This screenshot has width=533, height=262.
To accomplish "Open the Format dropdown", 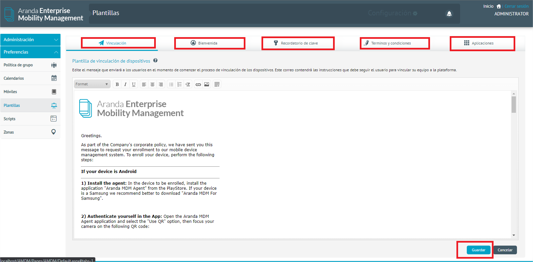I will [92, 84].
